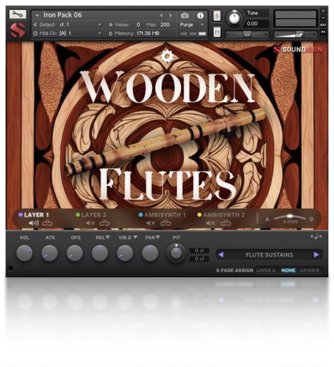Open the Purge dropdown menu
334x367 pixels.
(192, 24)
